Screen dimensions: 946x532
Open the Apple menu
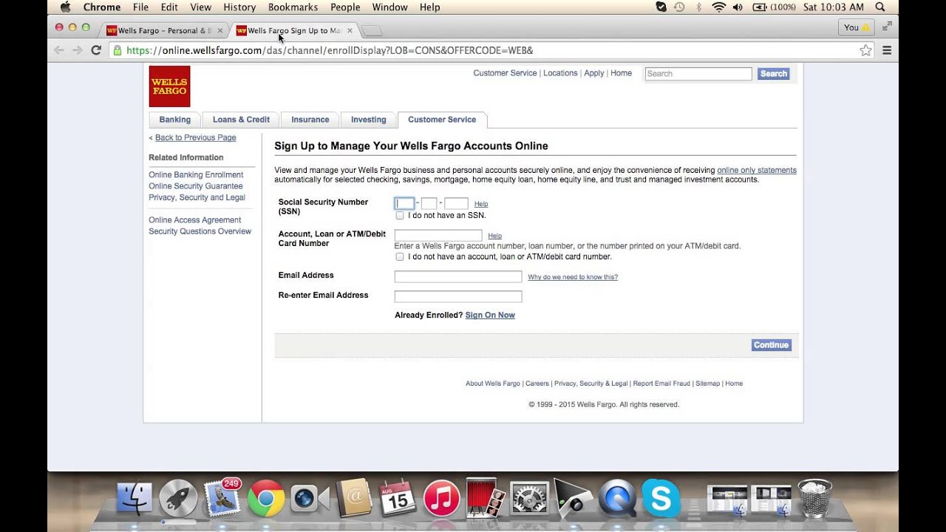point(65,7)
